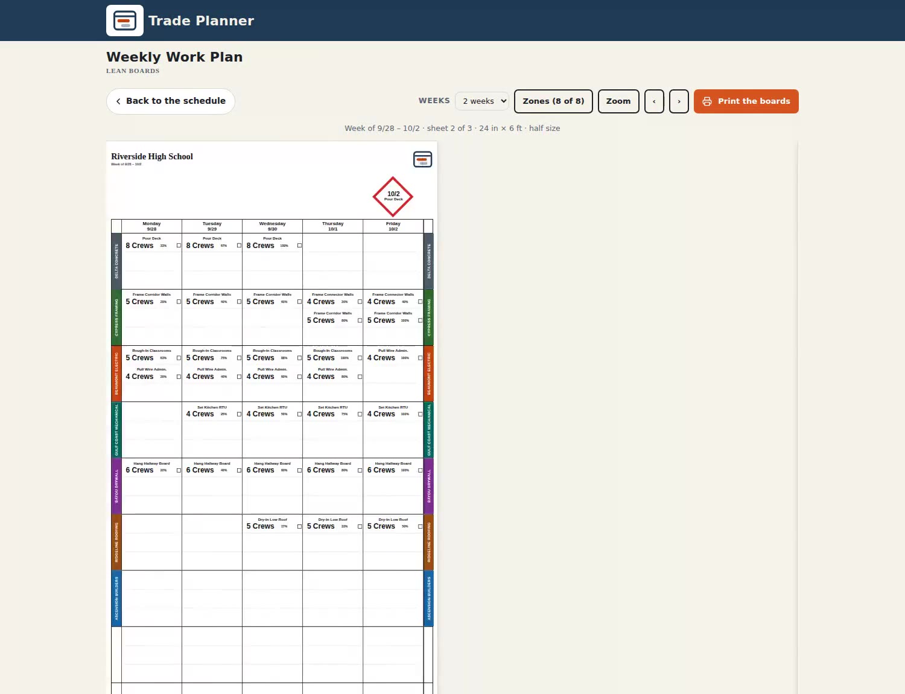The image size is (905, 694).
Task: Go to the next sheet with the right arrow
Action: pos(679,101)
